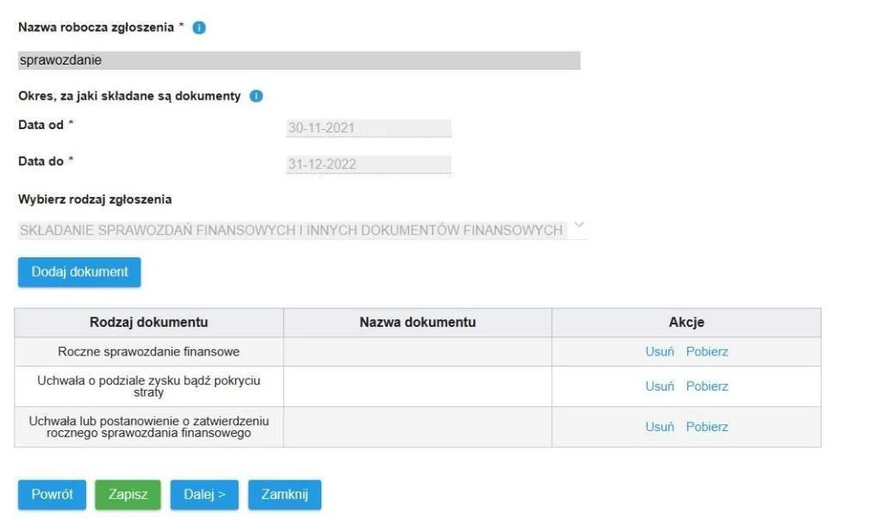
Task: Click the Nazwa dokumentu column header
Action: pyautogui.click(x=418, y=323)
